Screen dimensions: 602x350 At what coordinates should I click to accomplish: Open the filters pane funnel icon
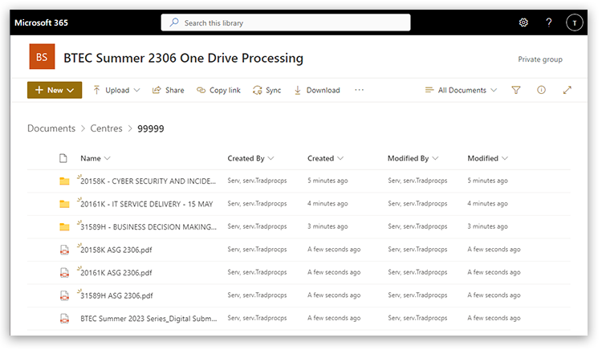click(516, 90)
